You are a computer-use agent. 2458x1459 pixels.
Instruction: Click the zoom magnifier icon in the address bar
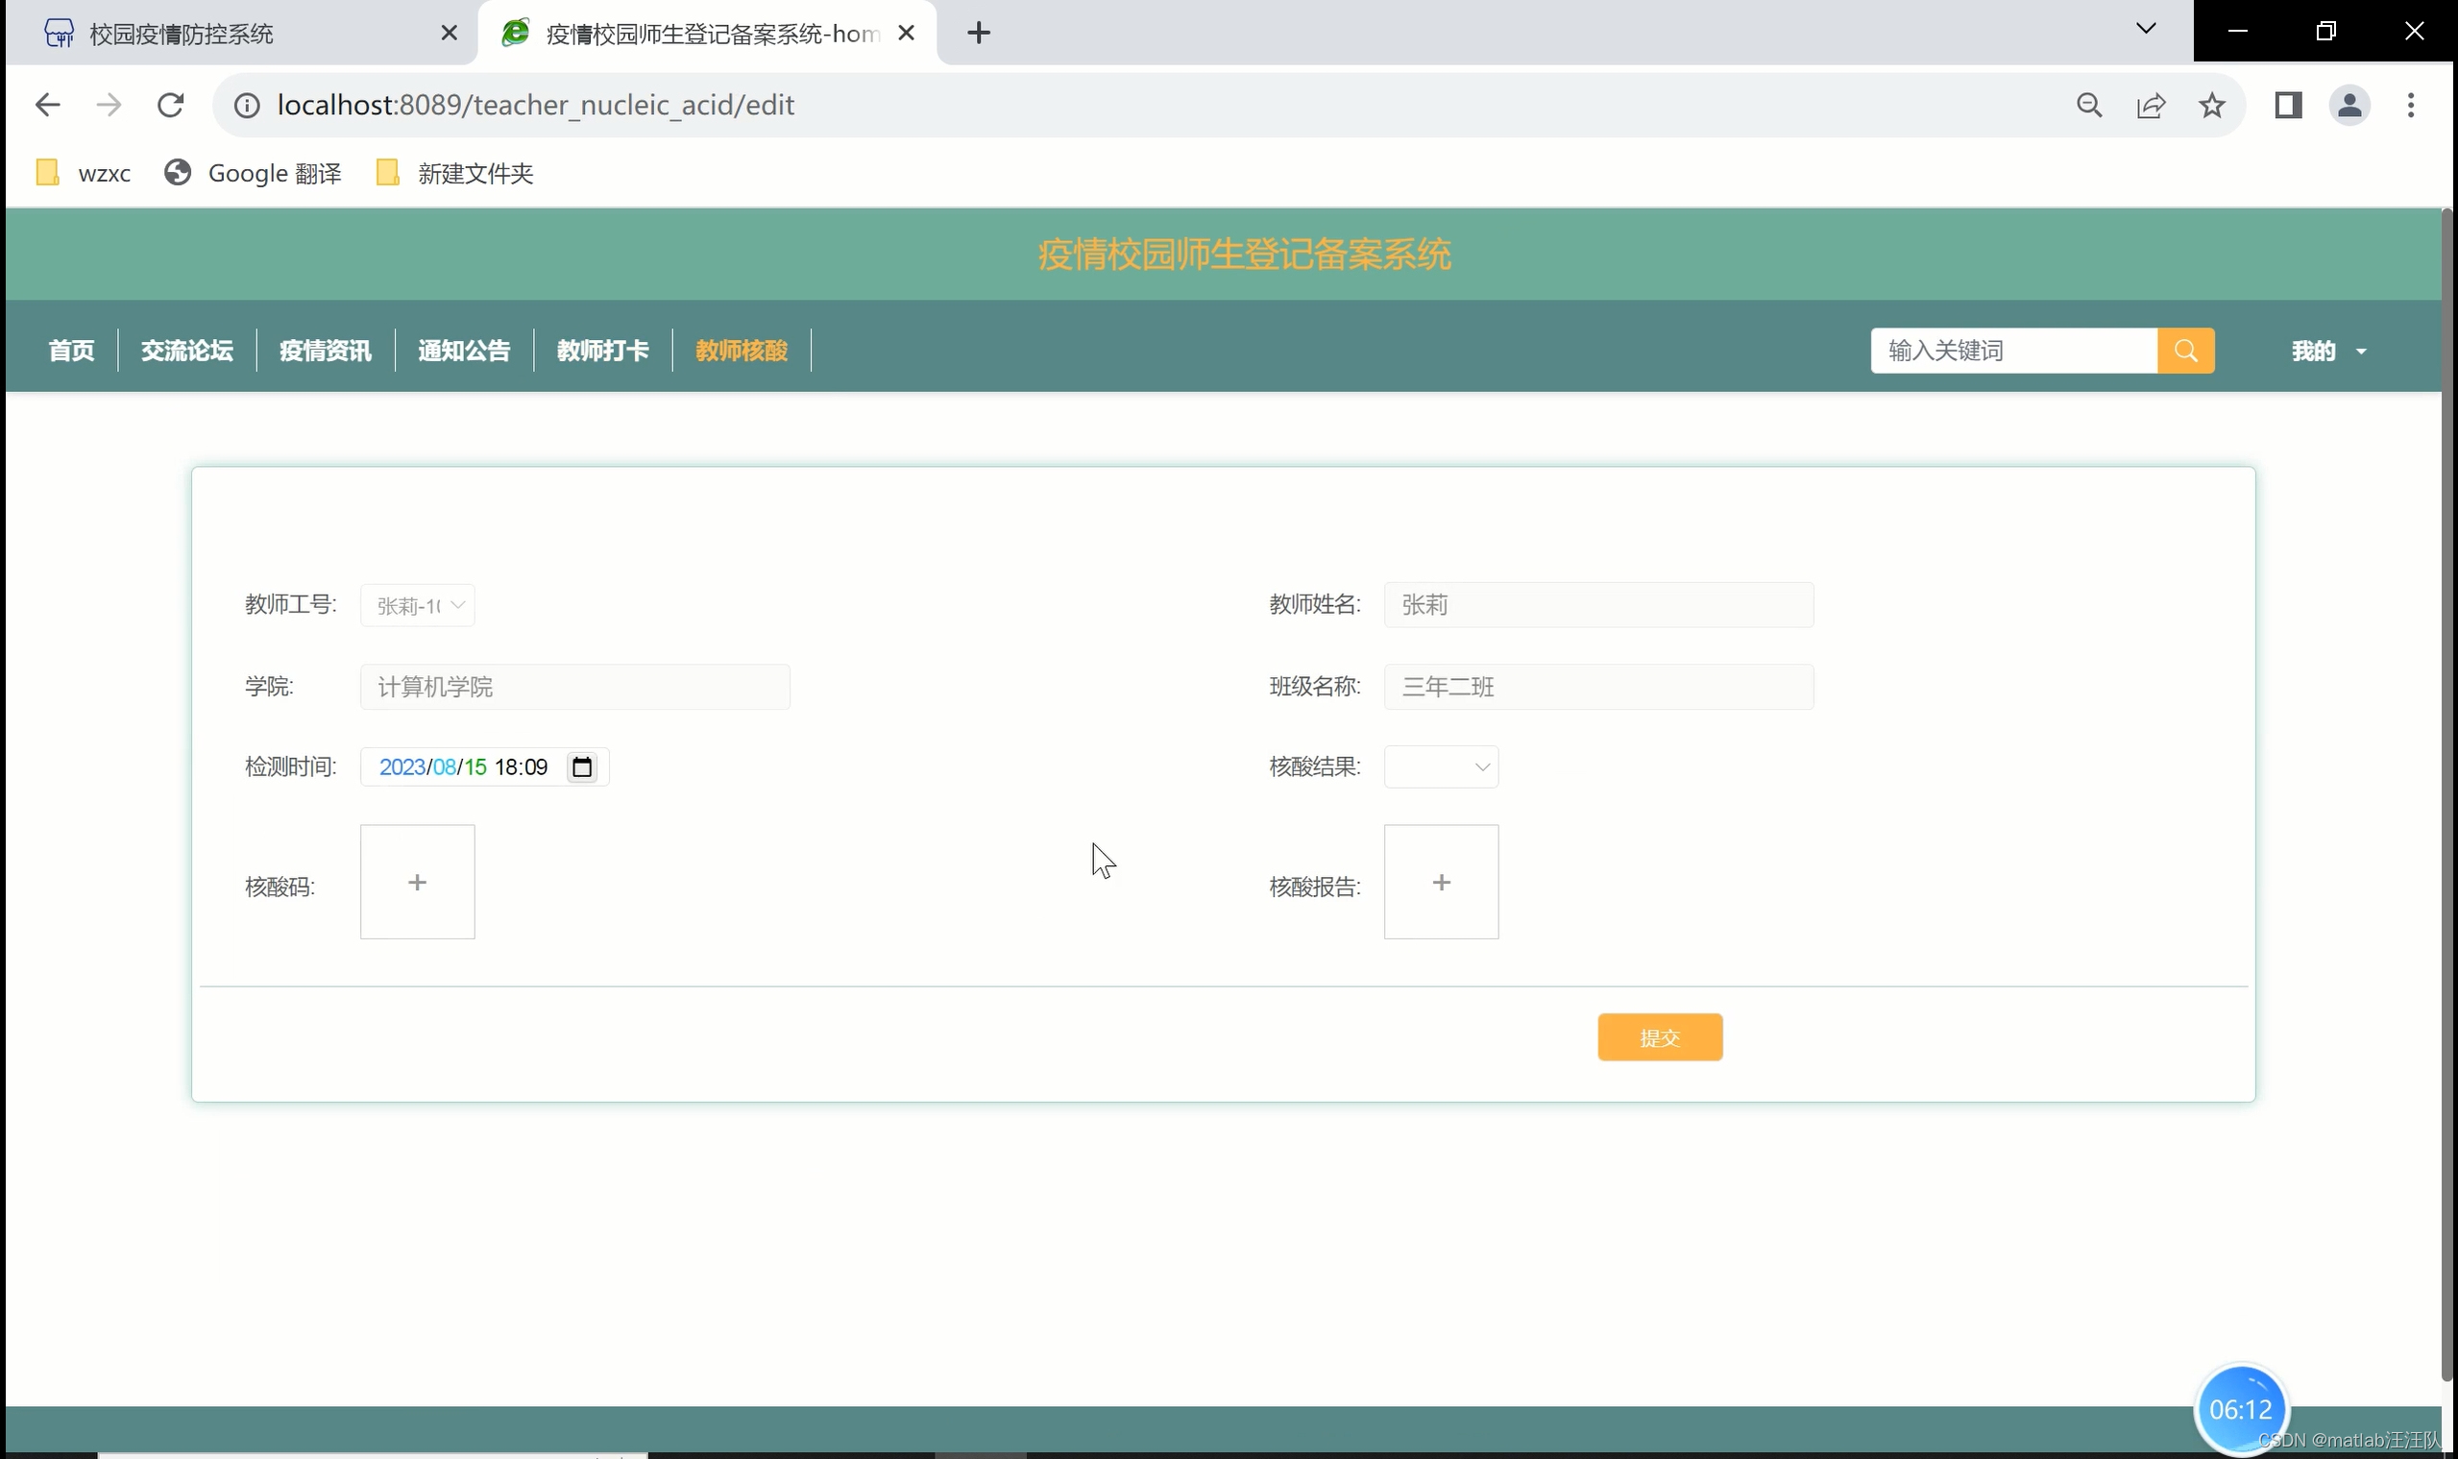[2089, 106]
